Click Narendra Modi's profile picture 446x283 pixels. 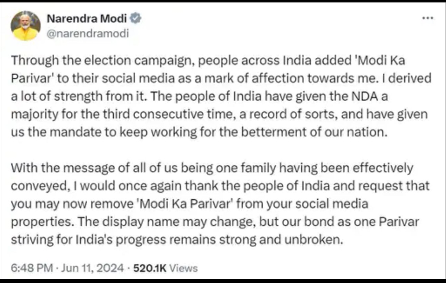pyautogui.click(x=25, y=26)
